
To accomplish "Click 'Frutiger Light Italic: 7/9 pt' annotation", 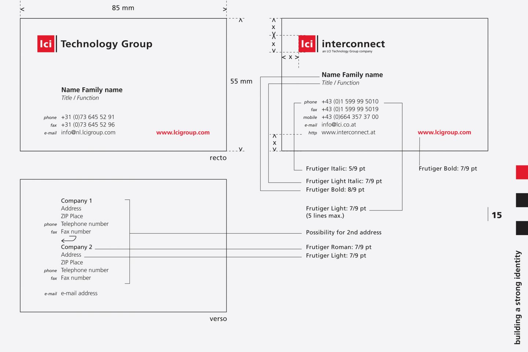I will [344, 181].
